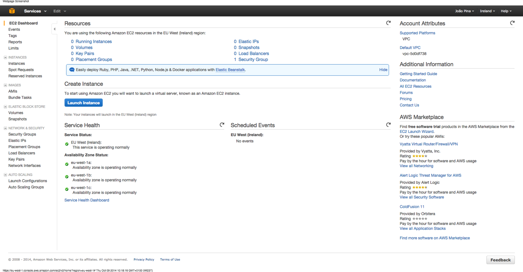The image size is (523, 272).
Task: Collapse the ELASTIC BLOCK STORE section
Action: 5,107
